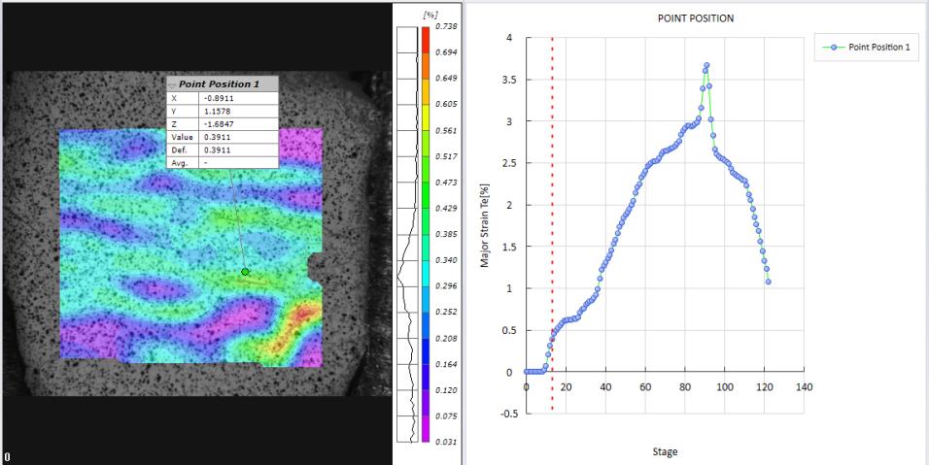Collapse the Point Position 1 label triangle
Image resolution: width=929 pixels, height=465 pixels.
click(x=173, y=85)
